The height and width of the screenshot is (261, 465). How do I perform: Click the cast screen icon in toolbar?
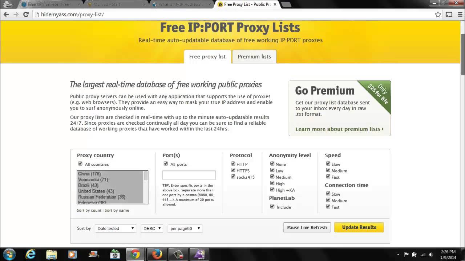click(449, 14)
